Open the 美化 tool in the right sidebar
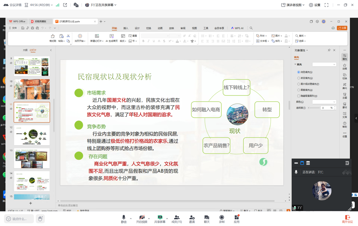 coord(344,86)
